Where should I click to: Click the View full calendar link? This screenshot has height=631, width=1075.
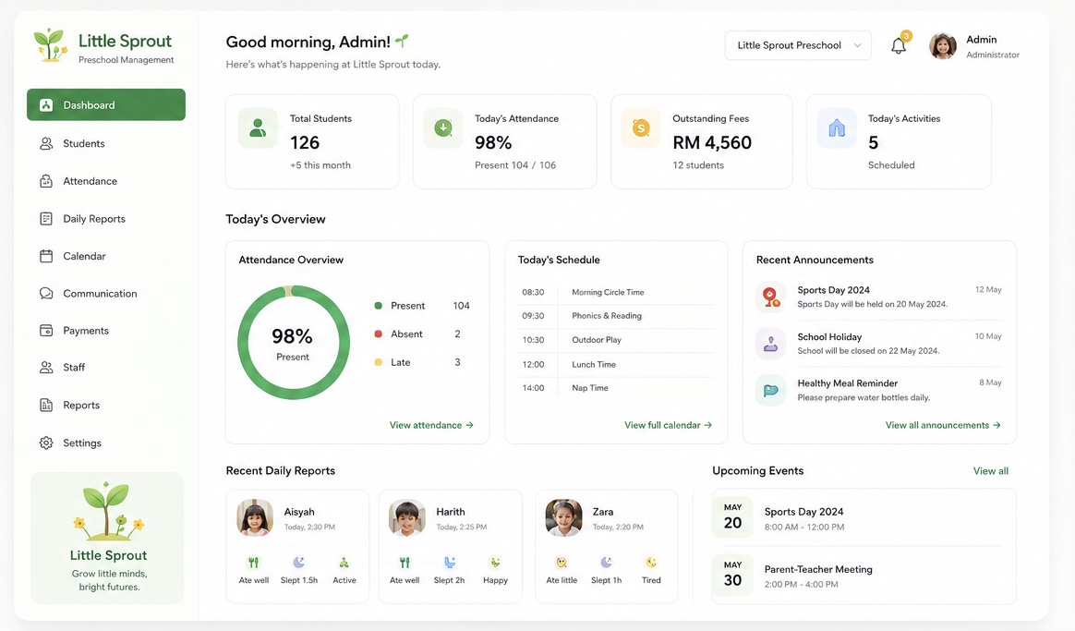click(669, 425)
